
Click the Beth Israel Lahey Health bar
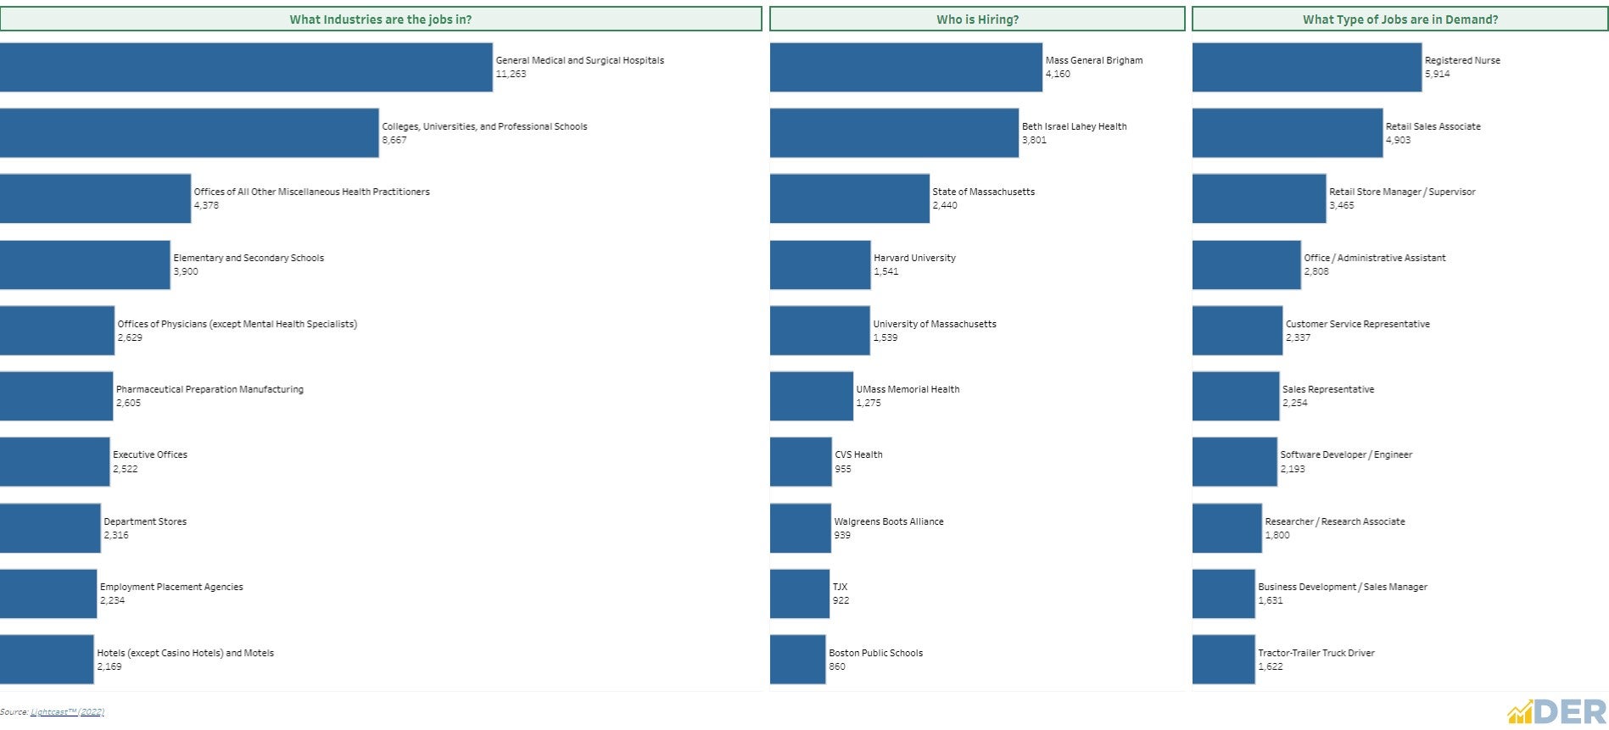[894, 133]
